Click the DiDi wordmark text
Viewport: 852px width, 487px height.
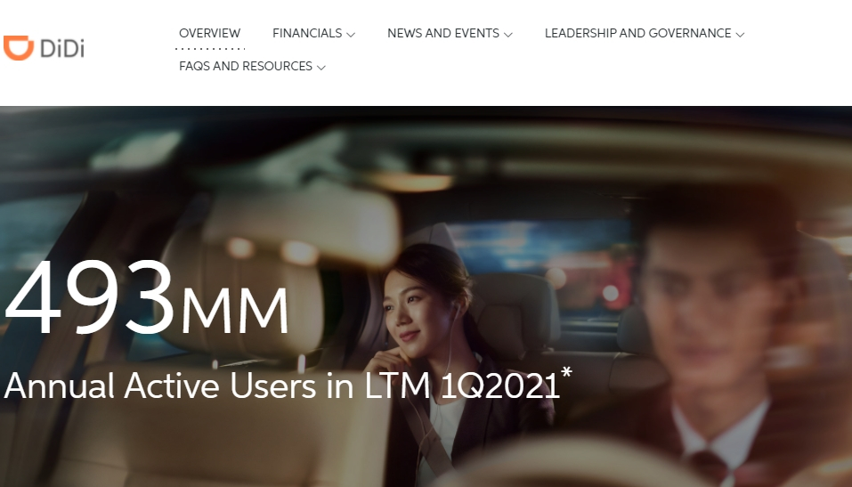point(61,49)
